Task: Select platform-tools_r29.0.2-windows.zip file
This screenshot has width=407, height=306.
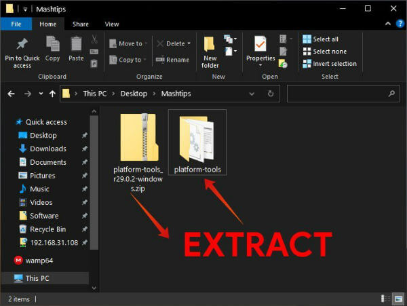Action: pos(138,151)
